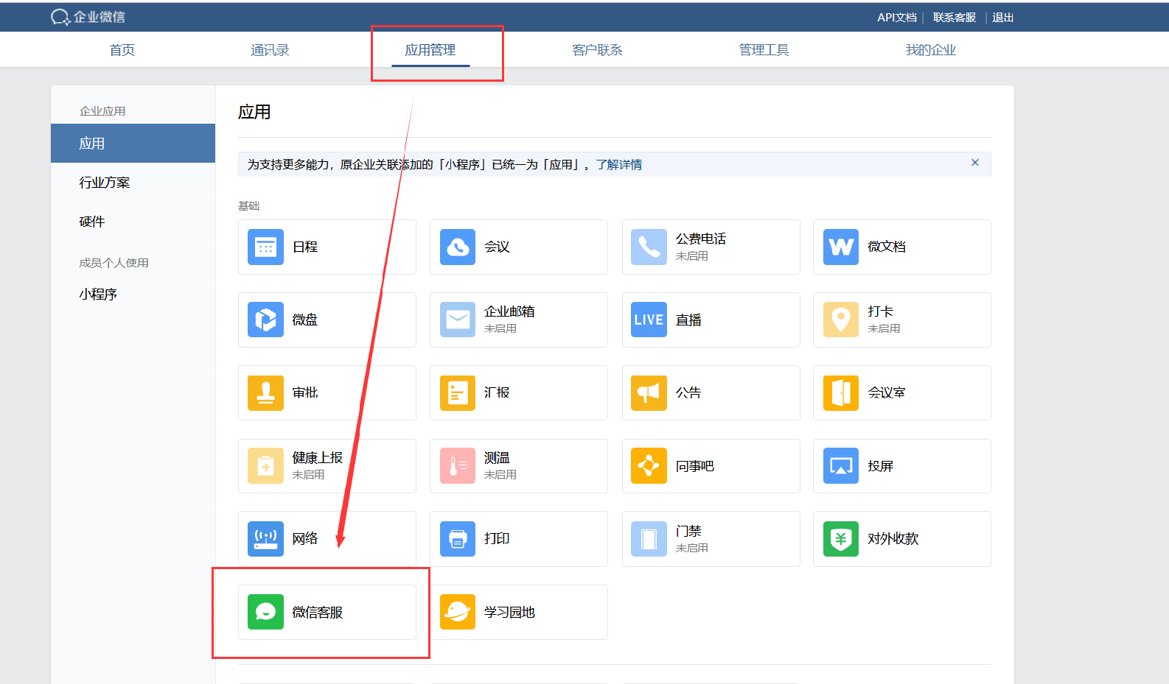The image size is (1169, 684).
Task: Open the 同事吧 icon
Action: (x=649, y=466)
